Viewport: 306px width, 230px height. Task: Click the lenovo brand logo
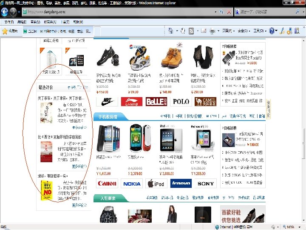click(x=181, y=183)
